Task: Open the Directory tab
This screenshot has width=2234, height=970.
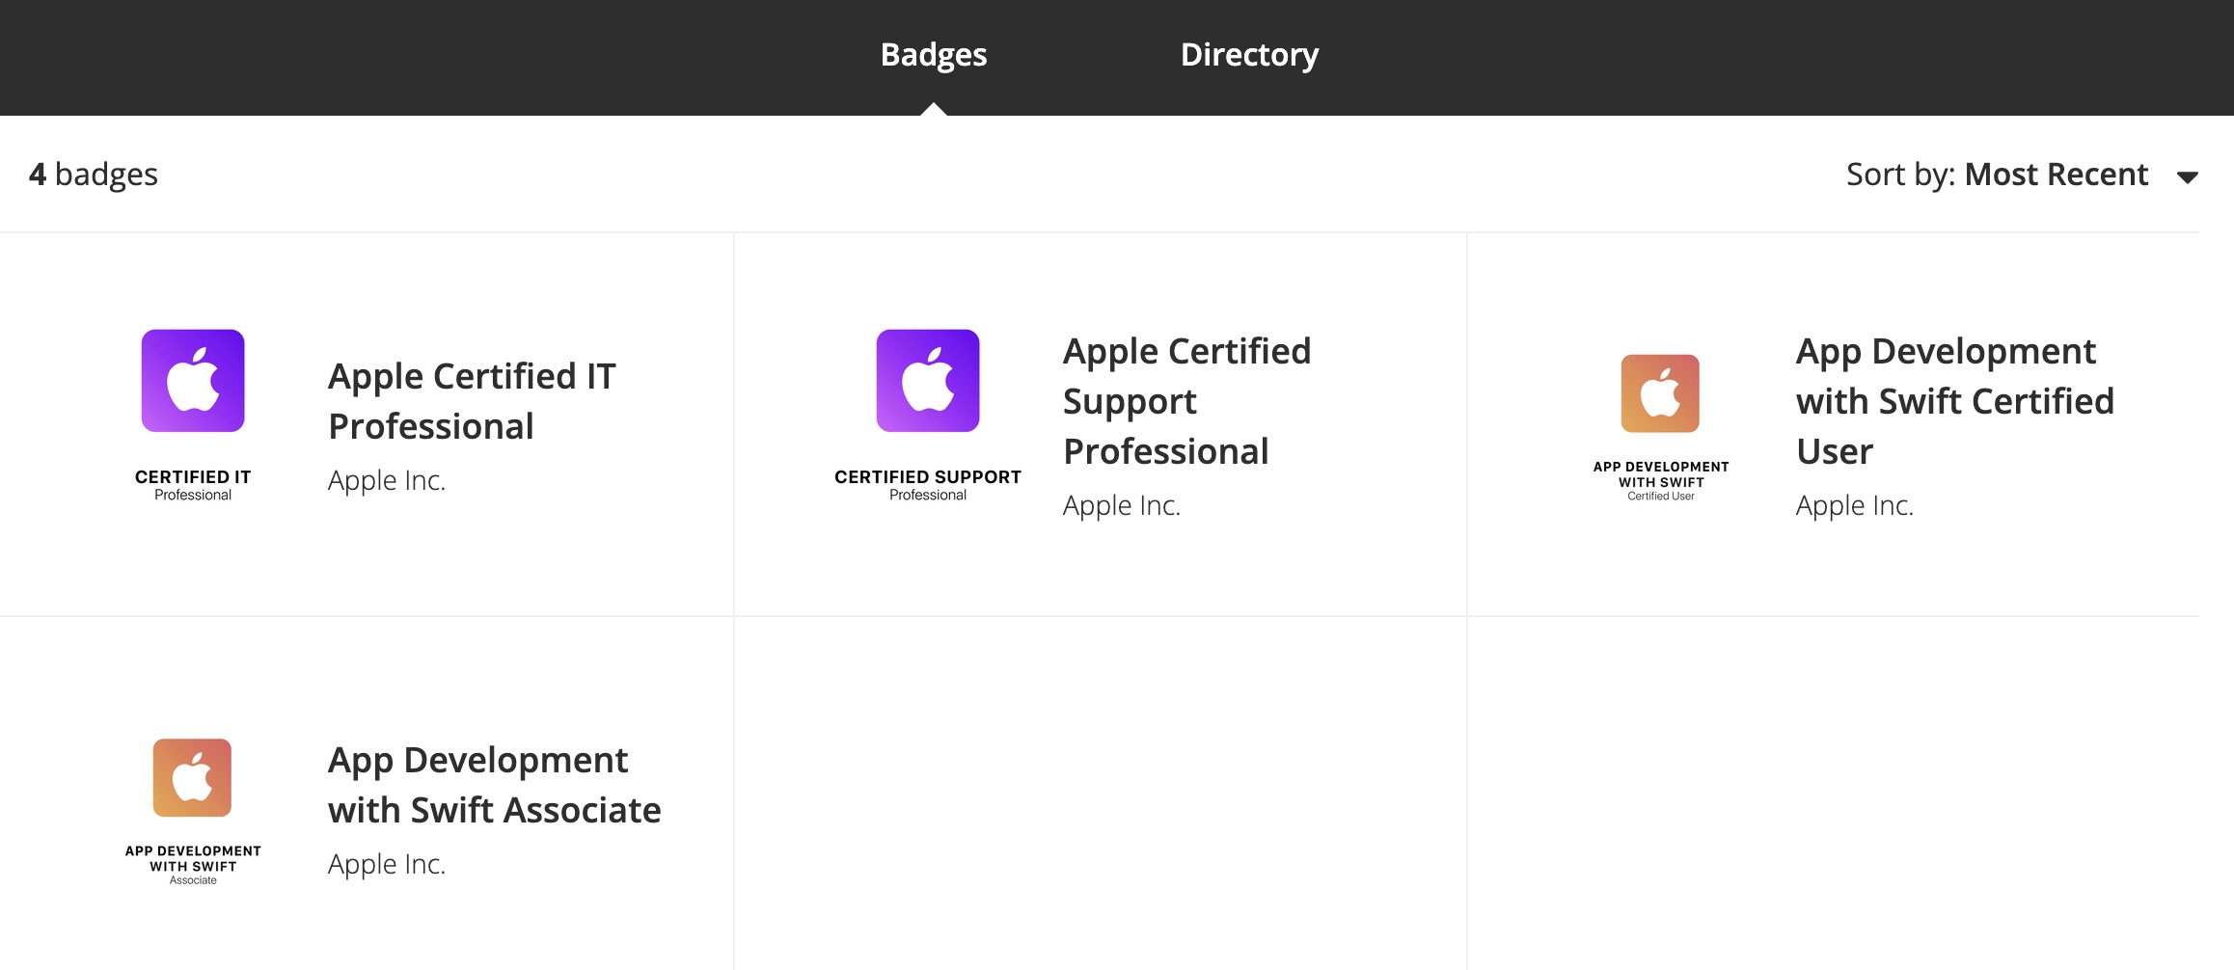Action: 1249,55
